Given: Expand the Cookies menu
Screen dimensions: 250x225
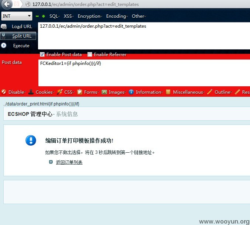Looking at the screenshot, I should [x=45, y=92].
